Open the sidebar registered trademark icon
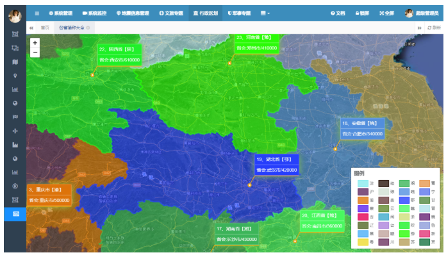Viewport: 446px width, 255px height. tap(15, 186)
